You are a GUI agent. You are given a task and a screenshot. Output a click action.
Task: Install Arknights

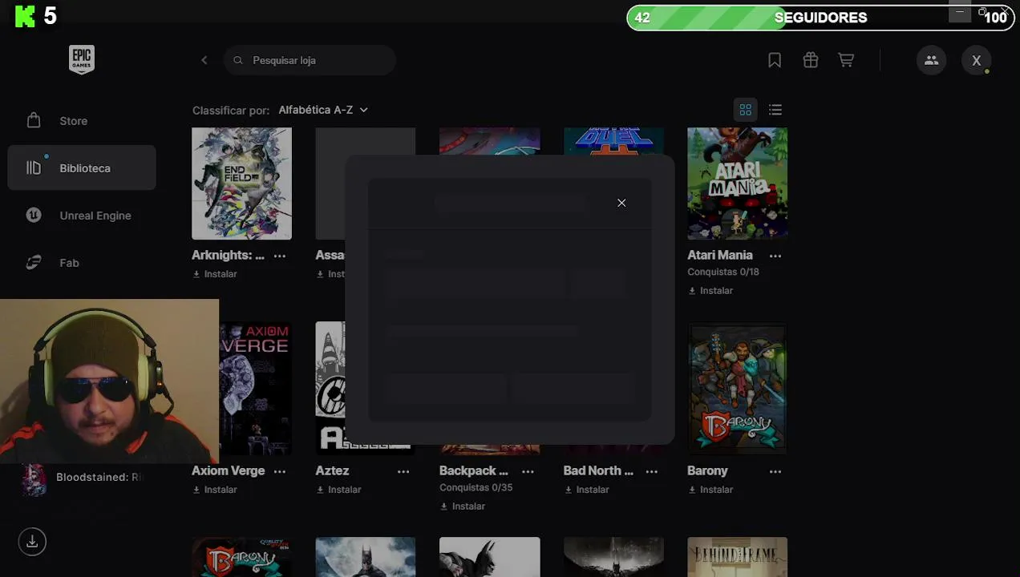(x=215, y=274)
